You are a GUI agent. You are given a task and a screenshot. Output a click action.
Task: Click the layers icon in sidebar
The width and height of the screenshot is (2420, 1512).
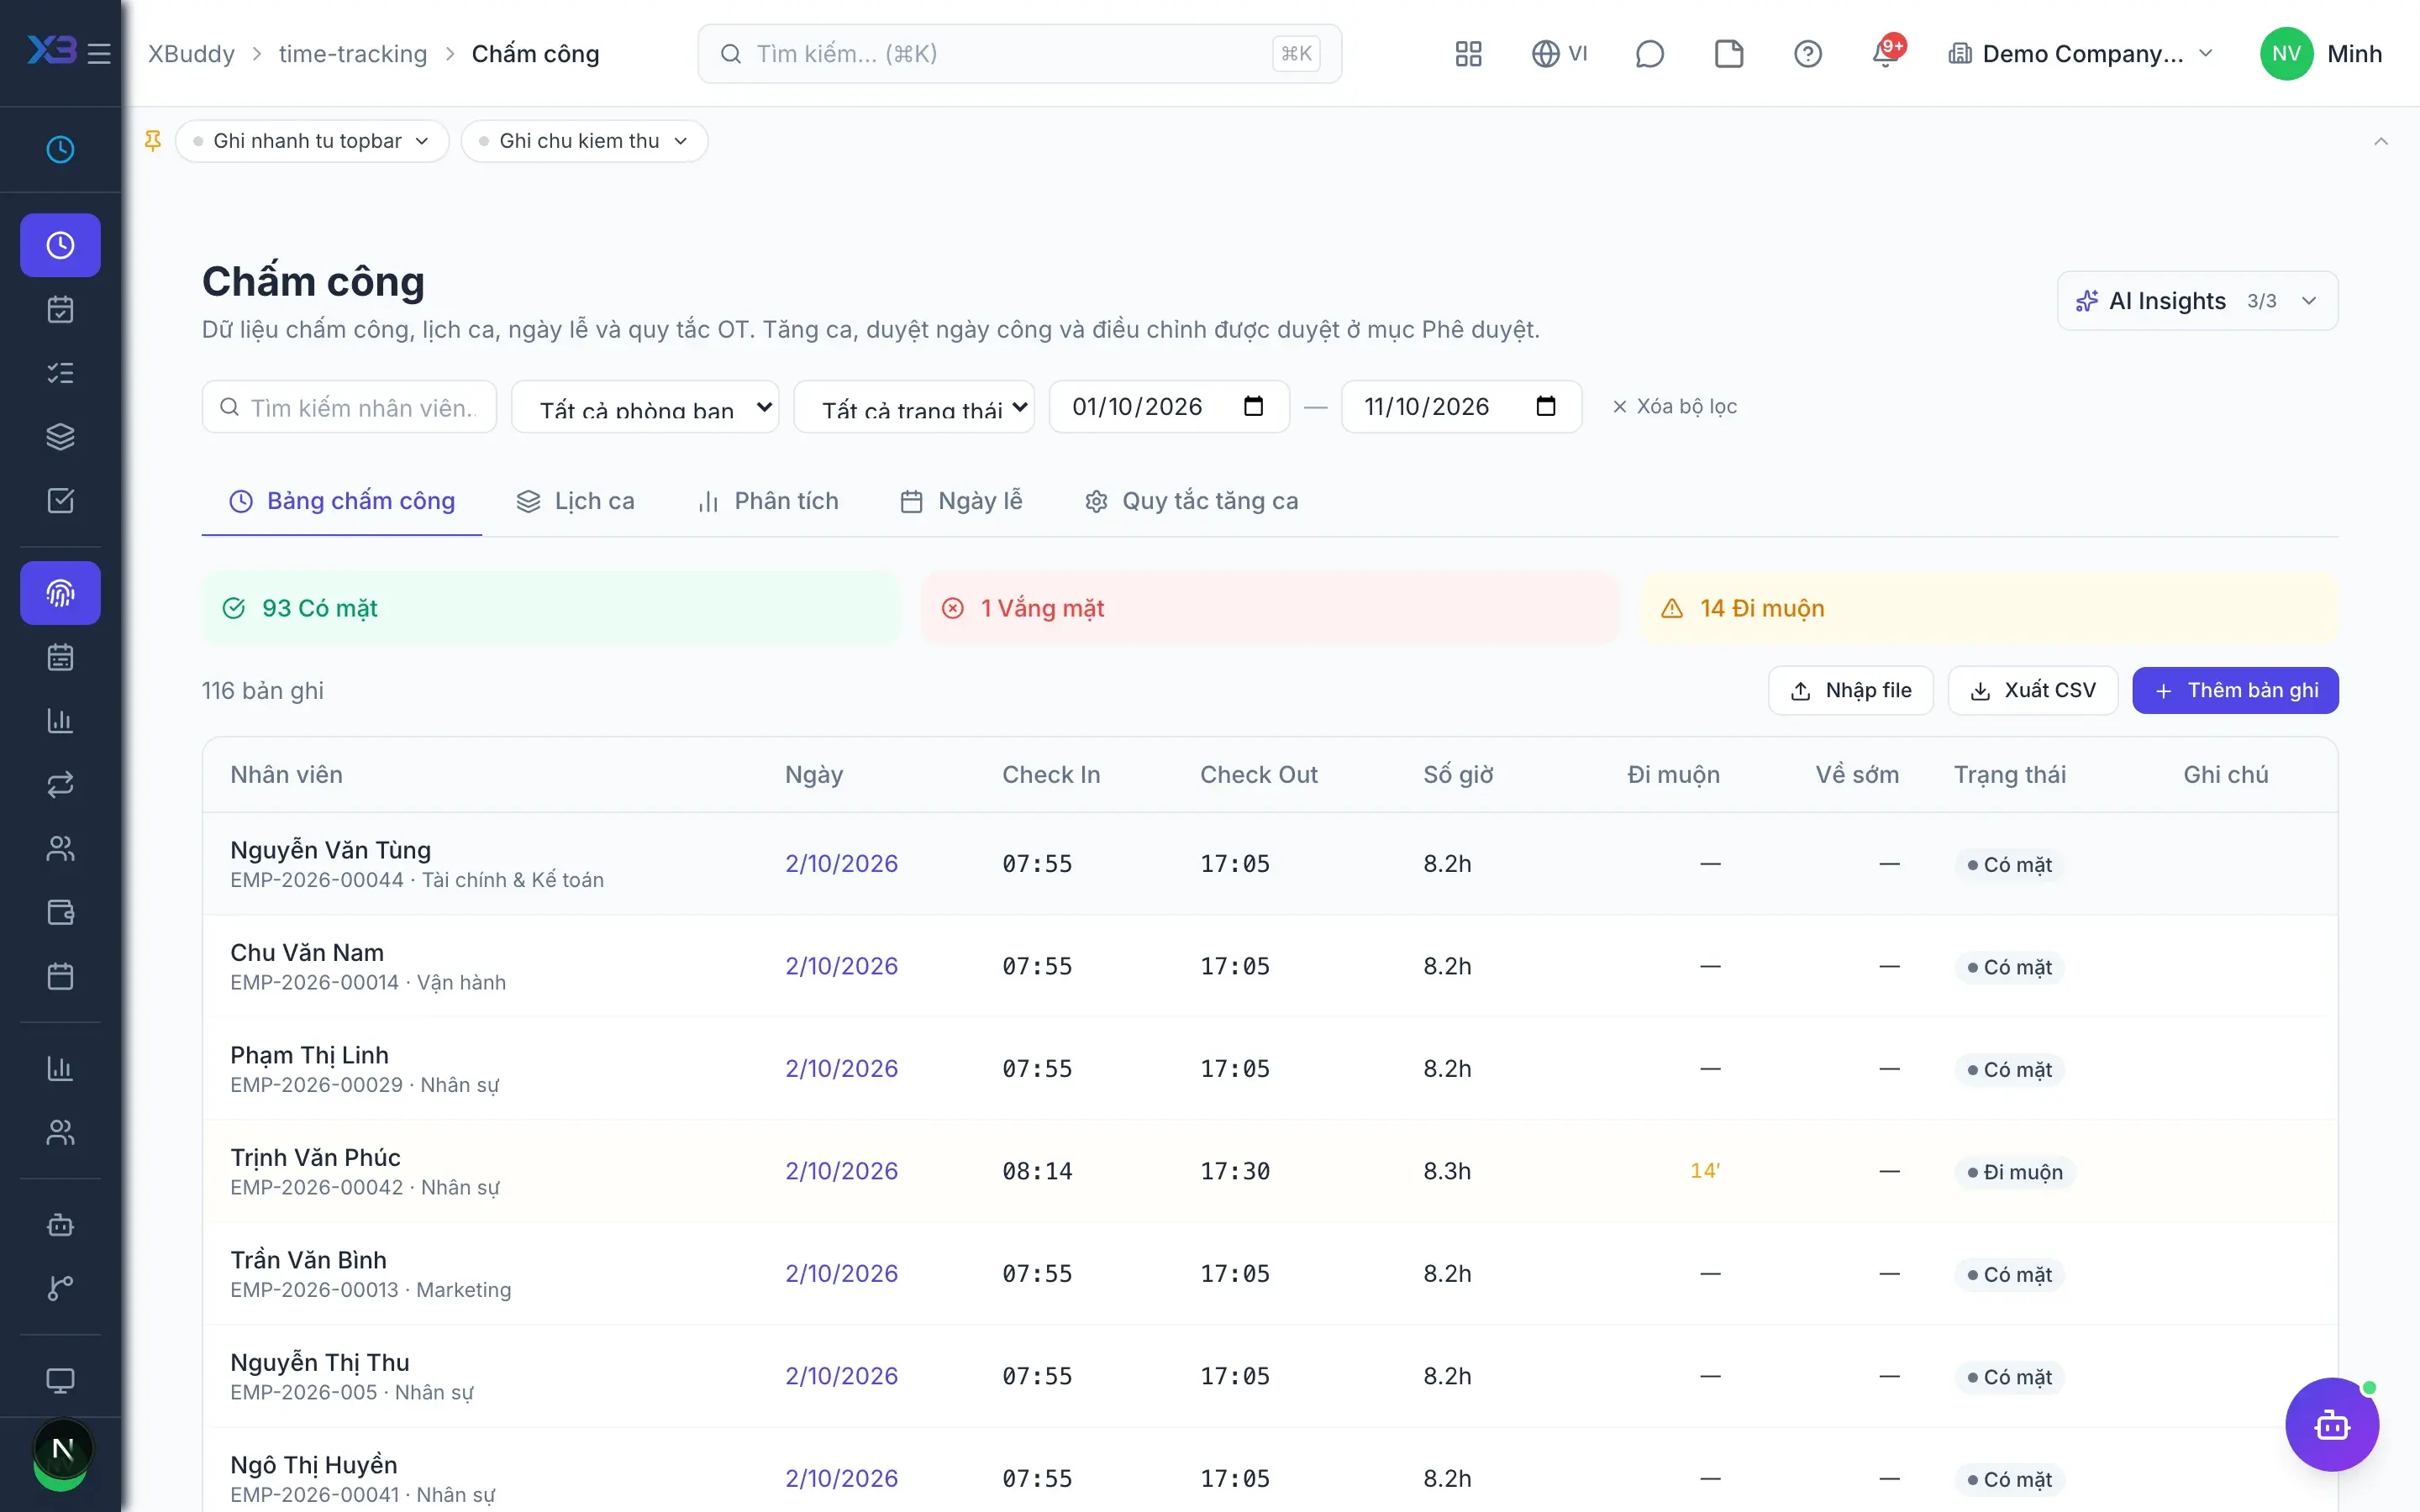tap(61, 437)
